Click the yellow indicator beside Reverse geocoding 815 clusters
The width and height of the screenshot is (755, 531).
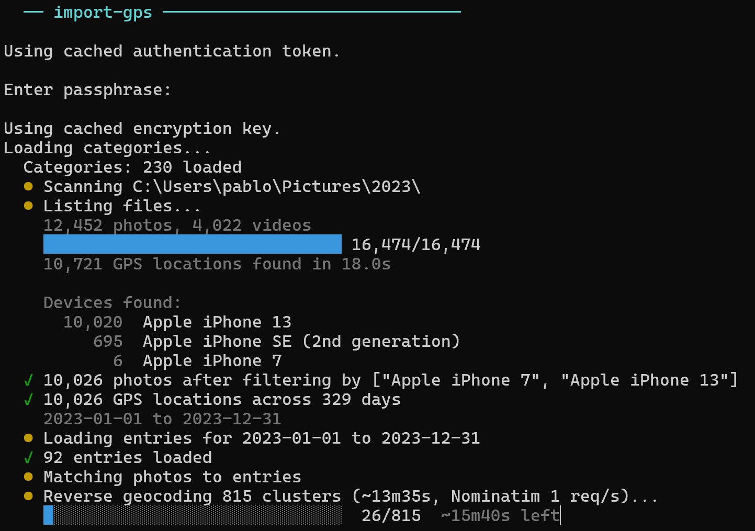(x=29, y=496)
